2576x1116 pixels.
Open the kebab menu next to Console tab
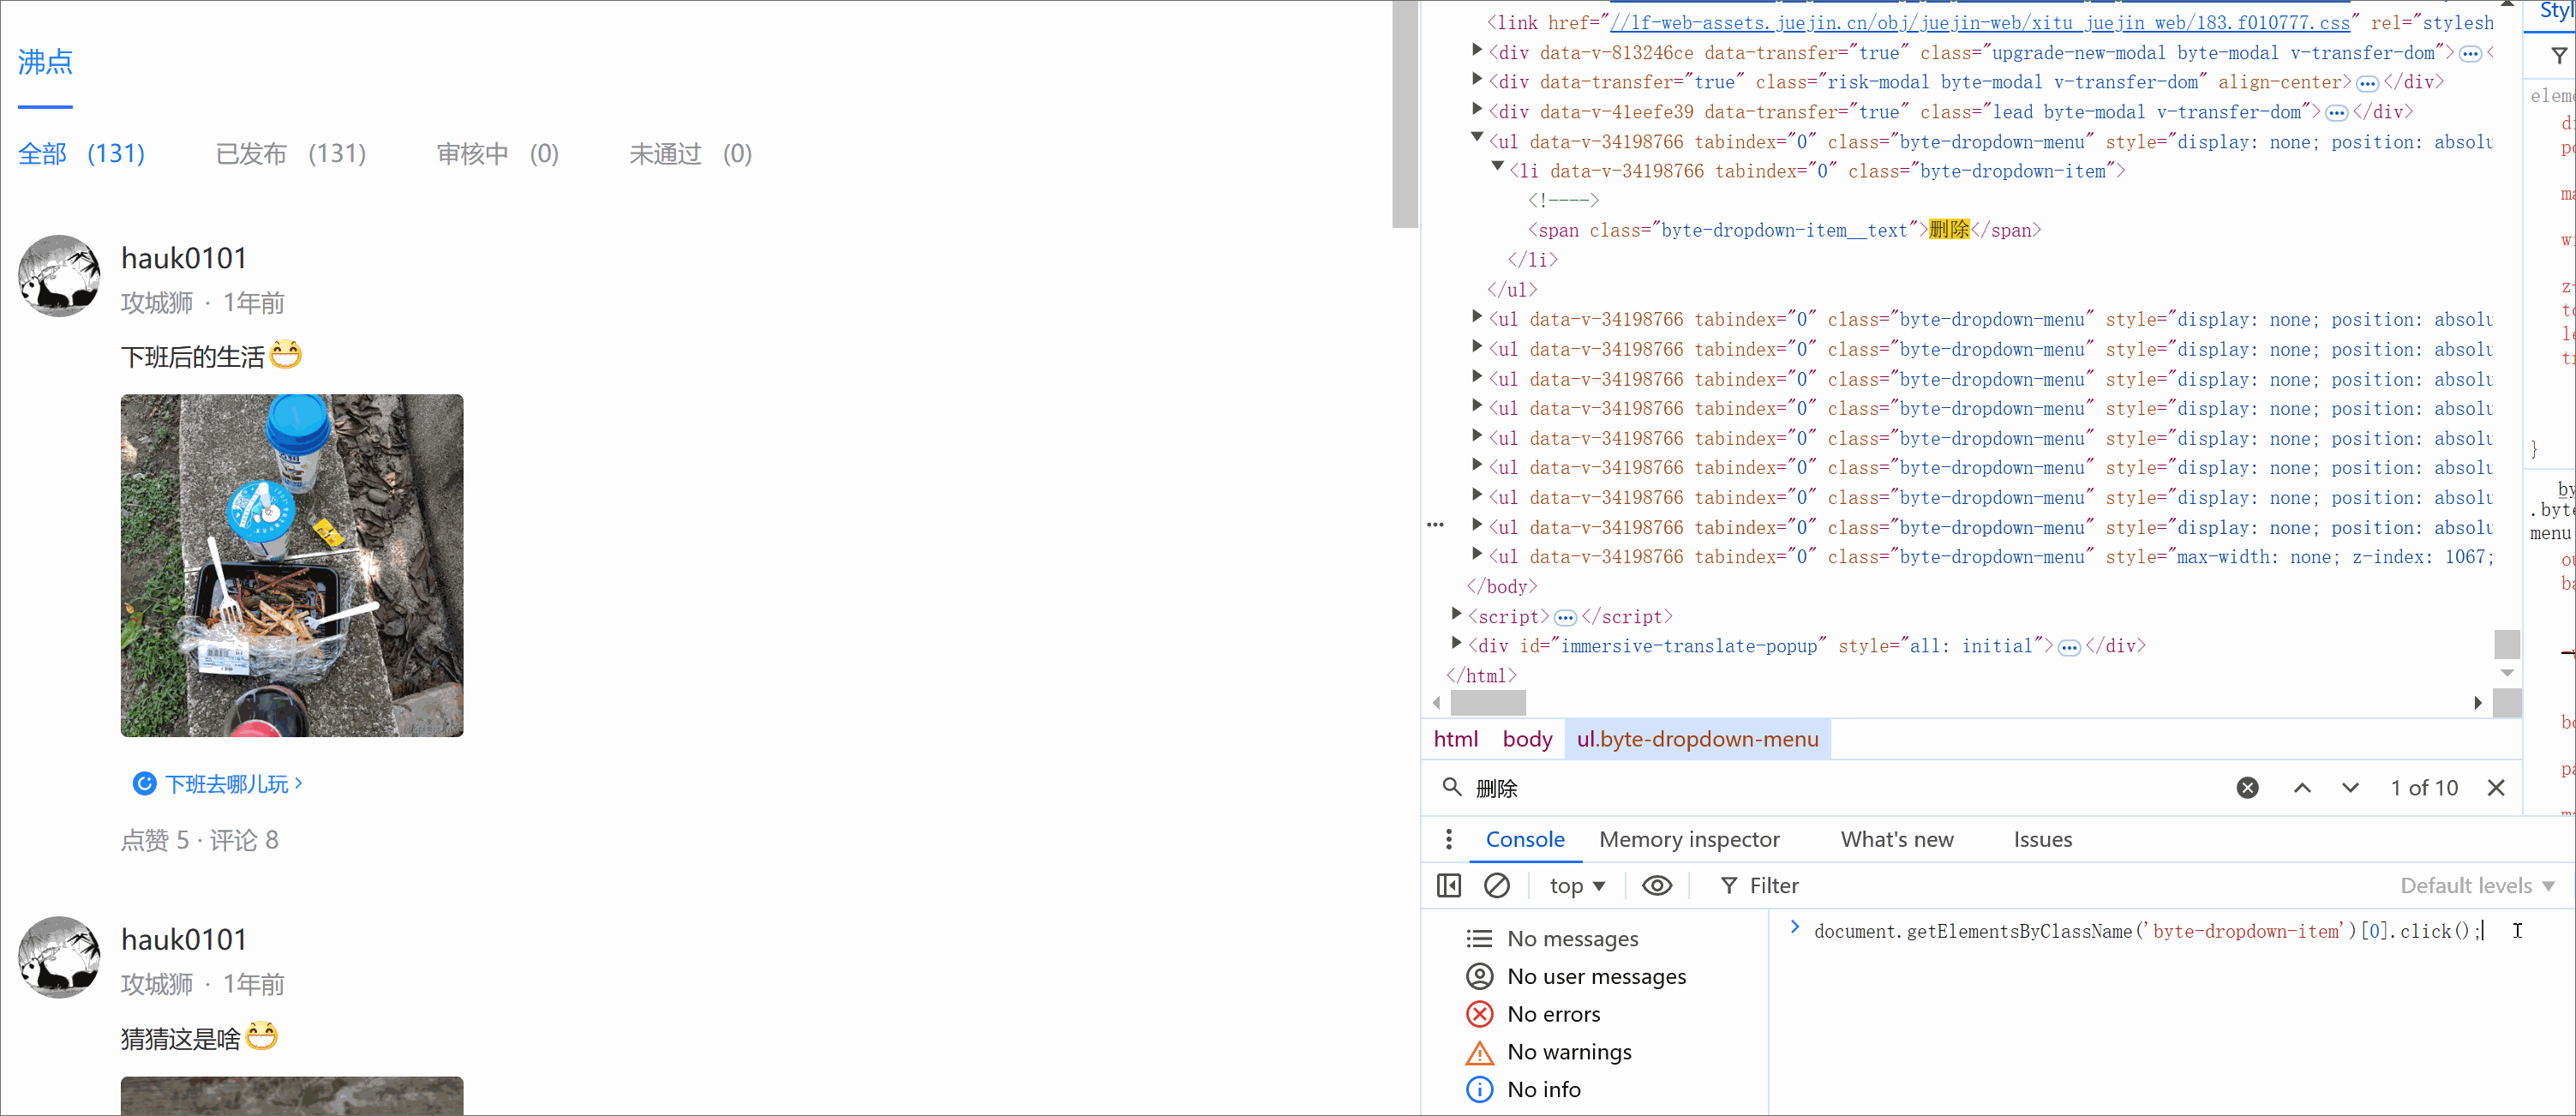(x=1448, y=839)
